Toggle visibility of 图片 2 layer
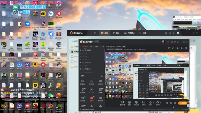 (x=81, y=60)
